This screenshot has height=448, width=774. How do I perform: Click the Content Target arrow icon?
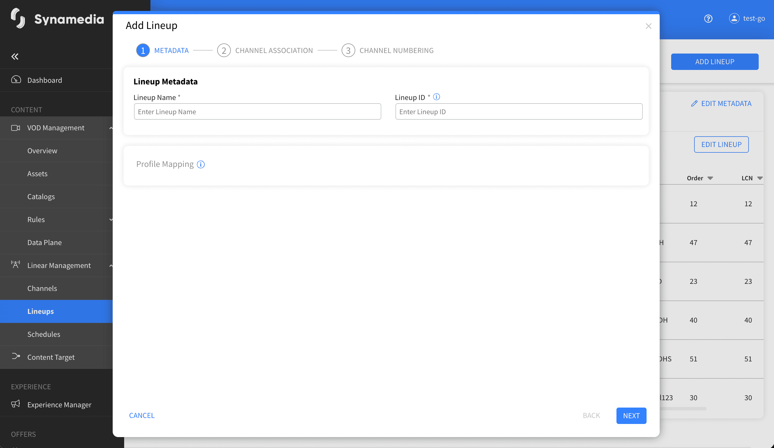tap(16, 356)
